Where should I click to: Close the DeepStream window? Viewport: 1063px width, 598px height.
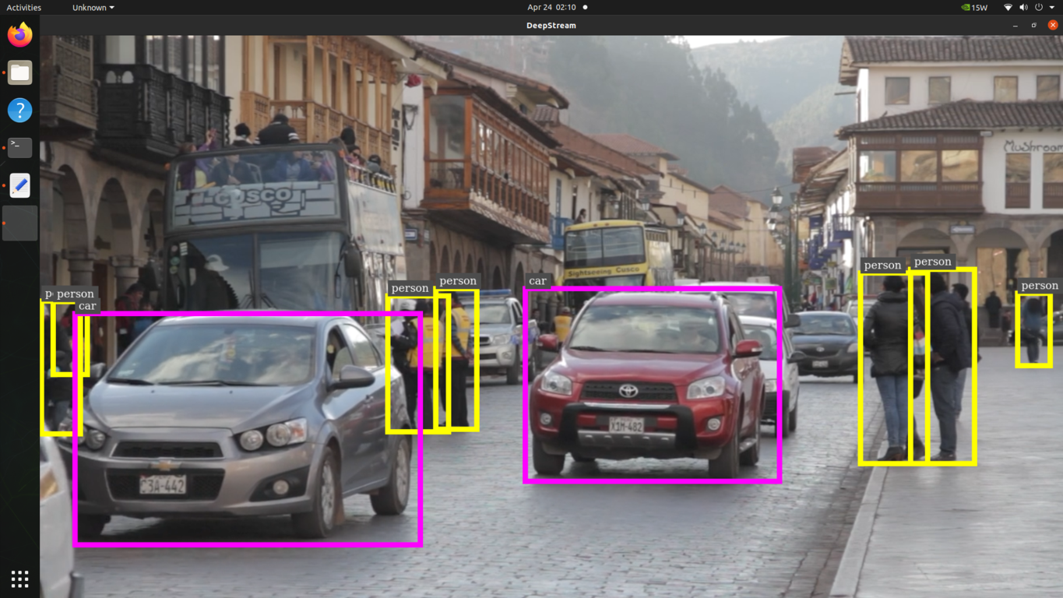1053,26
